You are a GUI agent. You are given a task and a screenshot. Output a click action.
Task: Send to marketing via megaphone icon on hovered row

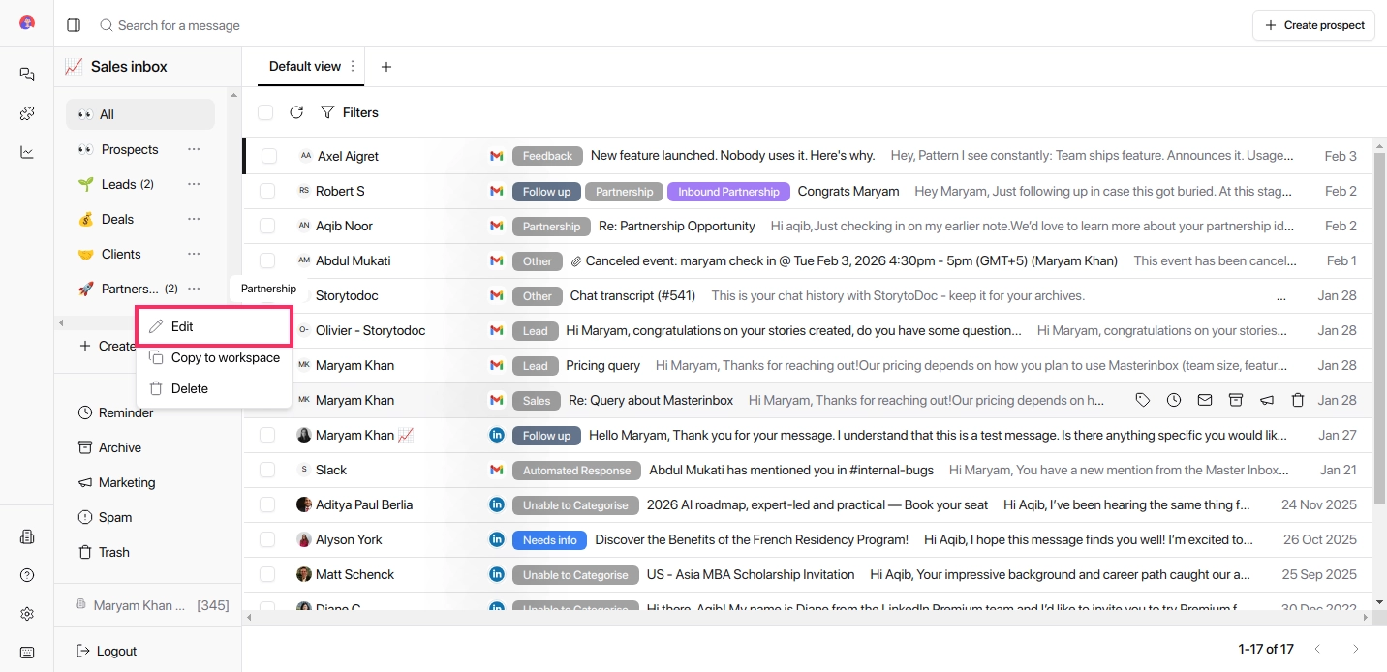point(1267,399)
